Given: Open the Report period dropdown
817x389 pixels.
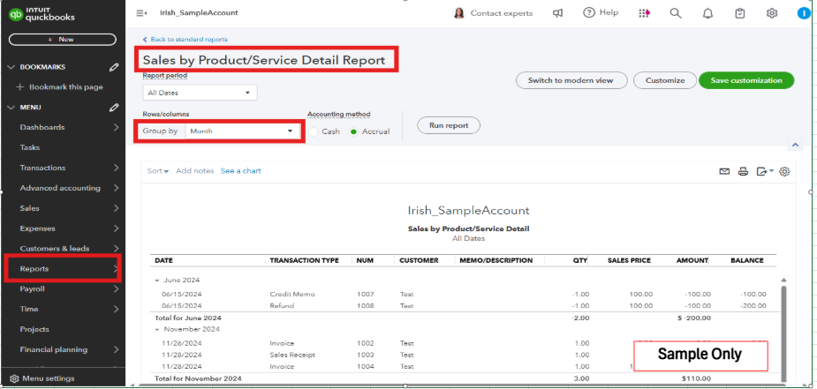Looking at the screenshot, I should pyautogui.click(x=200, y=93).
